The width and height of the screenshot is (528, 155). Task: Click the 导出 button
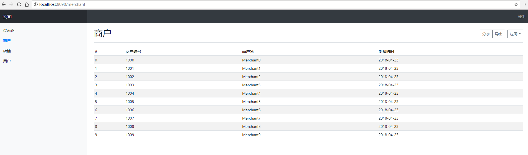498,34
